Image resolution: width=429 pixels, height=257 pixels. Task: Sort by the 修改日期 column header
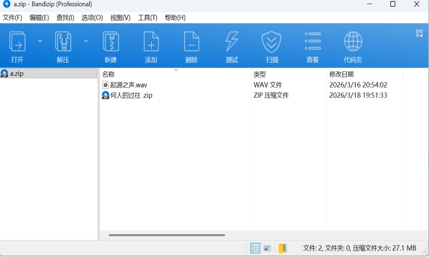tap(341, 74)
